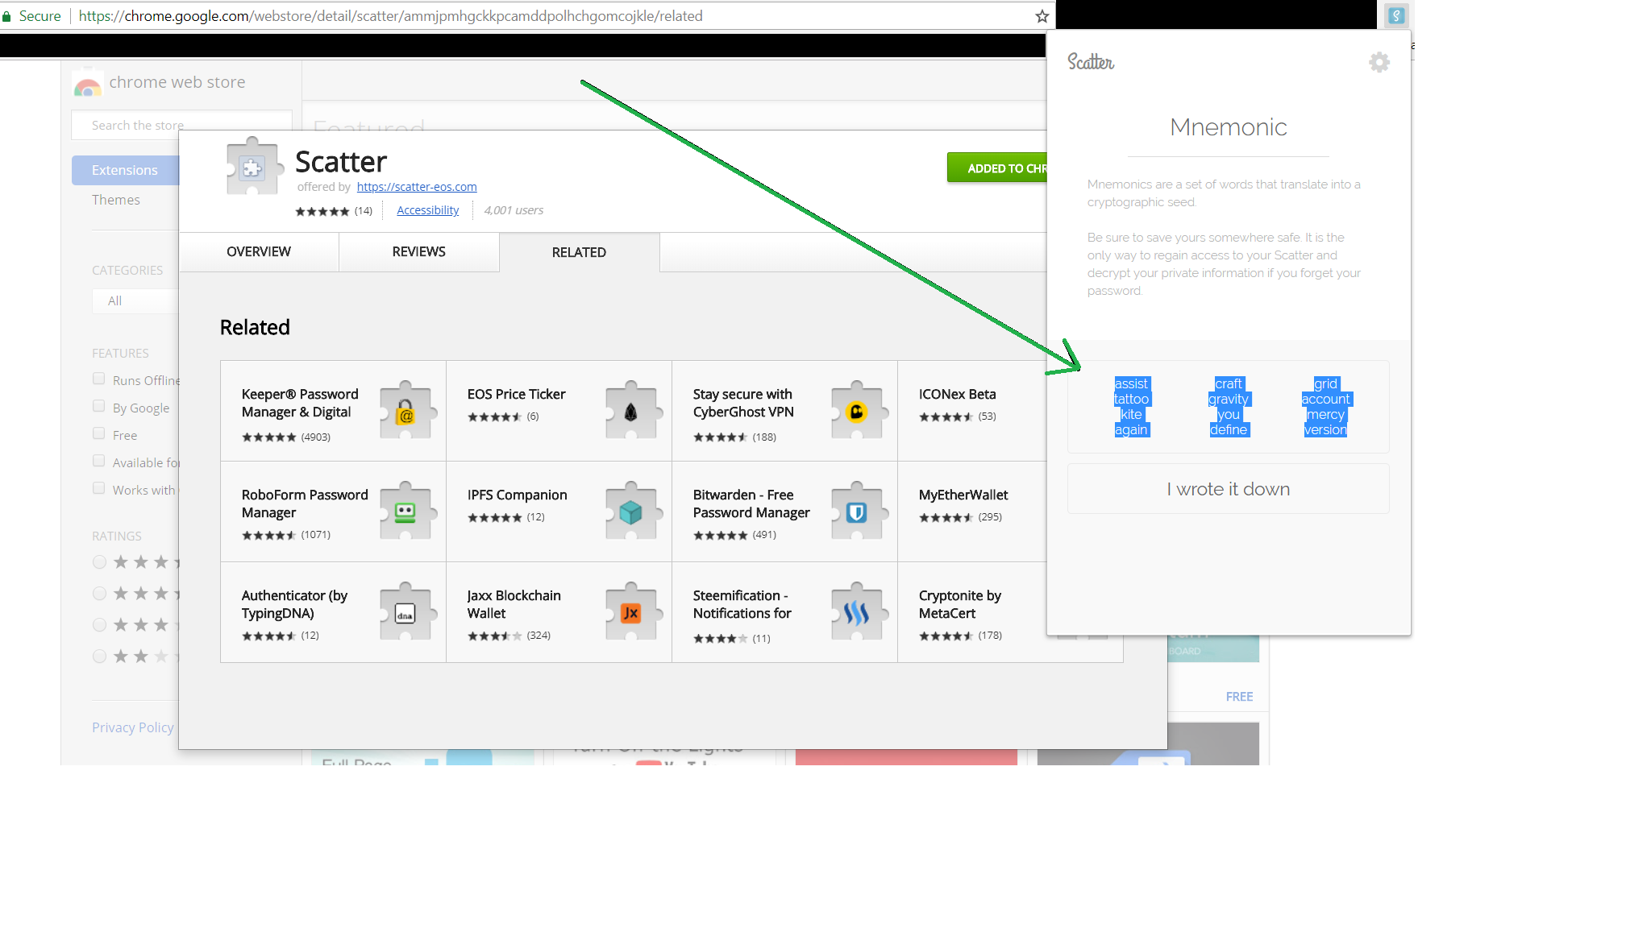The width and height of the screenshot is (1651, 928).
Task: Click Search the store field
Action: tap(181, 126)
